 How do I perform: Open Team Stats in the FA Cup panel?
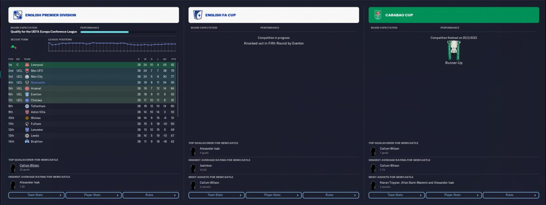(x=216, y=195)
